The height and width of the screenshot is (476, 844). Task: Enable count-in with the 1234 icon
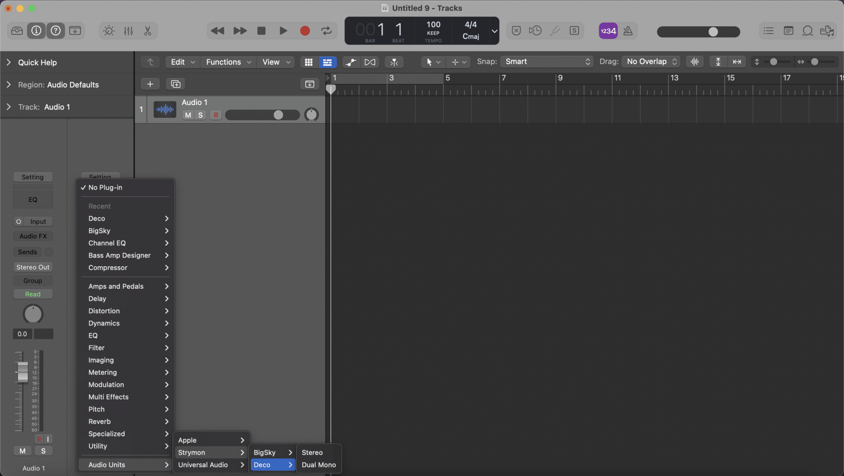click(x=608, y=30)
